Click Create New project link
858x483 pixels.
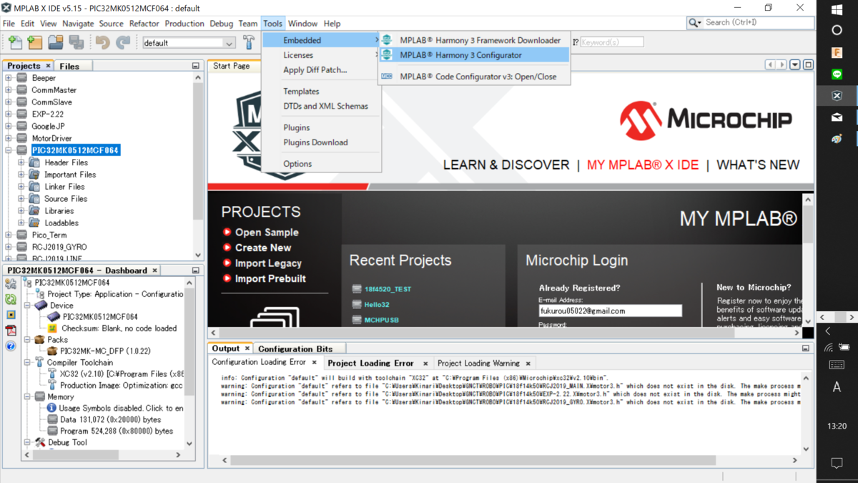tap(263, 248)
